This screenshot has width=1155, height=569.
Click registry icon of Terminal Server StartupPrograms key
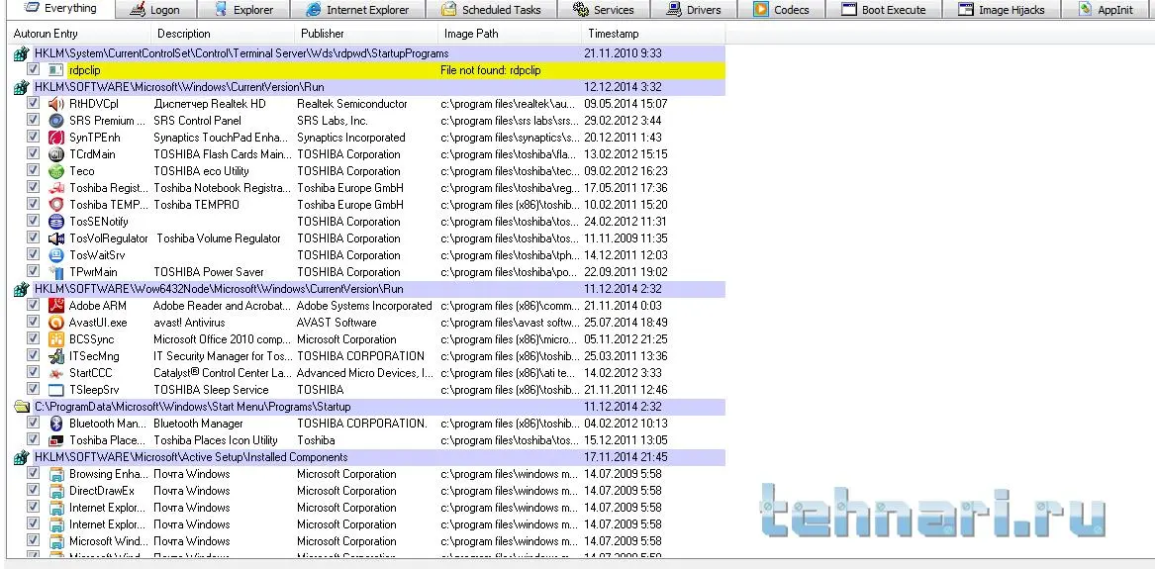(22, 53)
